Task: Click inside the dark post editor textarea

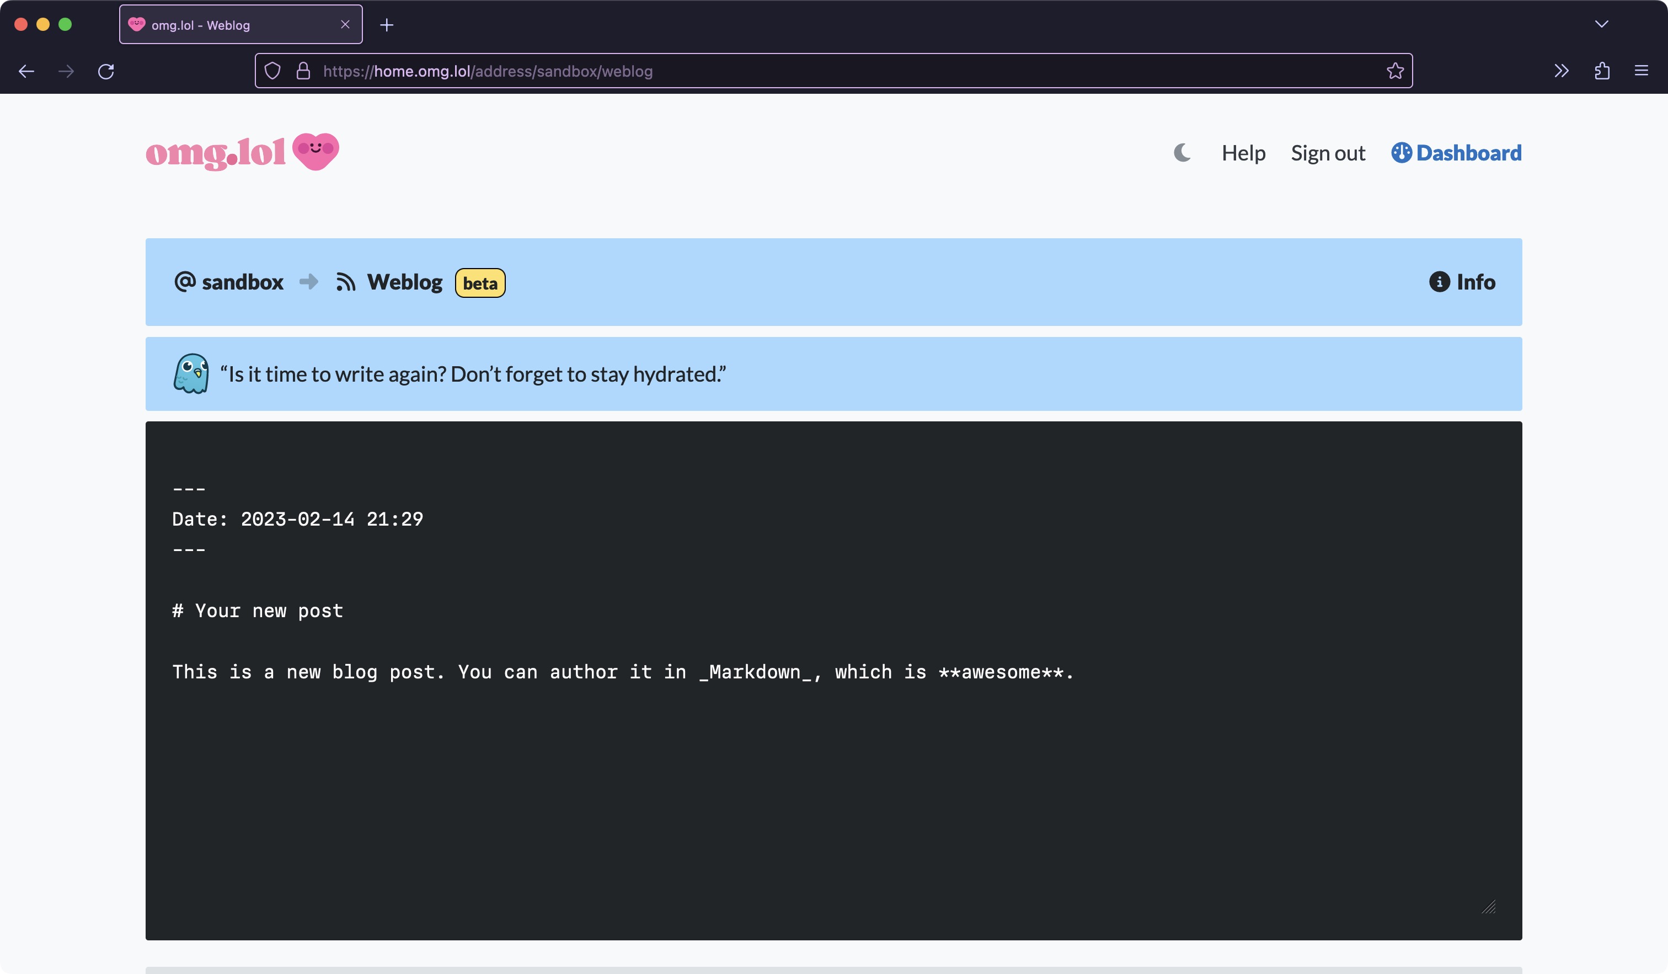Action: click(833, 781)
